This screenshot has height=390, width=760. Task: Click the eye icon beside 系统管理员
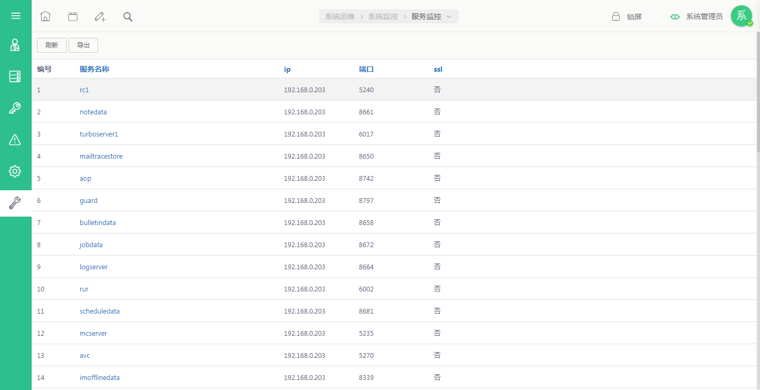(x=675, y=16)
